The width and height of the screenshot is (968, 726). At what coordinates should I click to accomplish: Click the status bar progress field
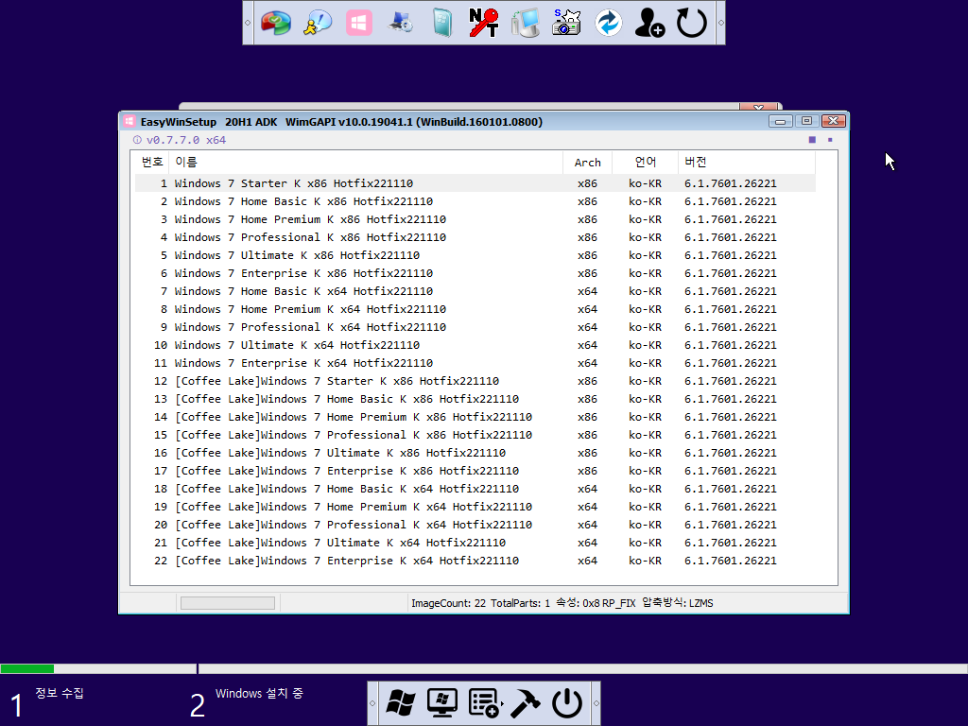tap(227, 603)
